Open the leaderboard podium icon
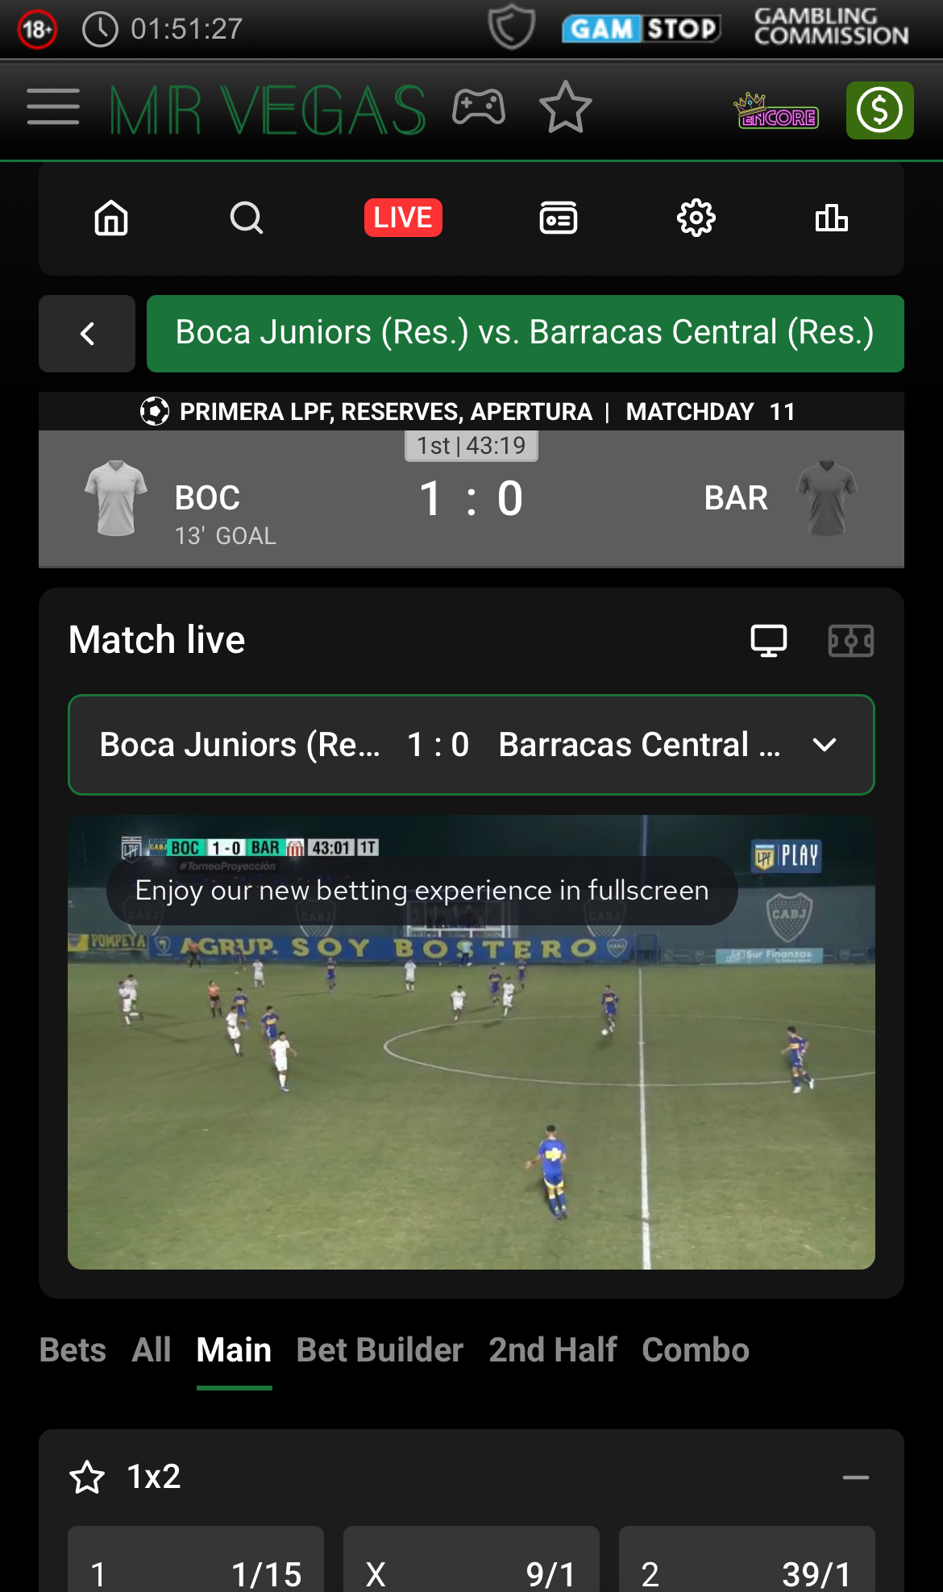Image resolution: width=943 pixels, height=1592 pixels. (832, 218)
